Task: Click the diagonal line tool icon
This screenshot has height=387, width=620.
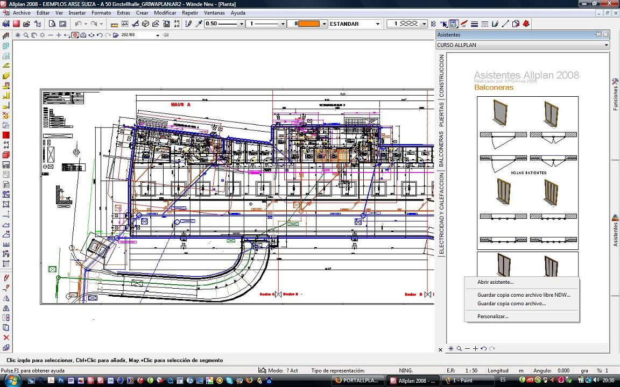Action: (x=505, y=24)
